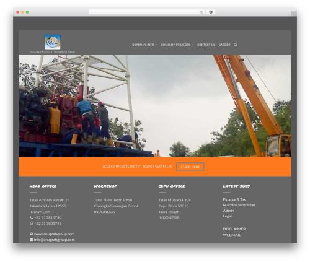Image resolution: width=310 pixels, height=262 pixels.
Task: Click the CEPU OFFICE heading
Action: click(x=172, y=186)
